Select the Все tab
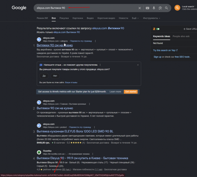Viewport: 197px width, 177px height. point(54,18)
